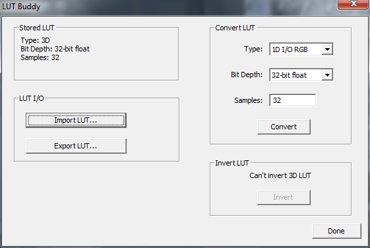This screenshot has height=248, width=370.
Task: Click the LUT Buddy title bar text
Action: (21, 7)
